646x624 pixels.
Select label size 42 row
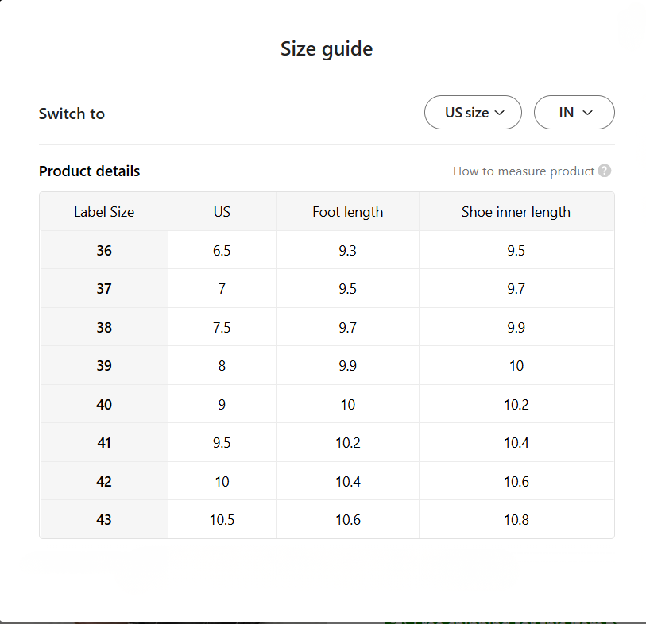click(104, 482)
